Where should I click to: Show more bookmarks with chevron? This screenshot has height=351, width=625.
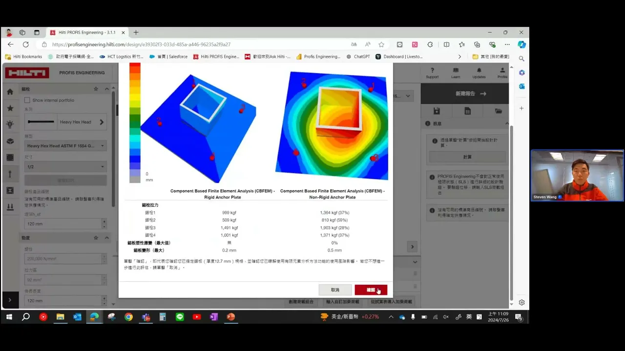459,57
